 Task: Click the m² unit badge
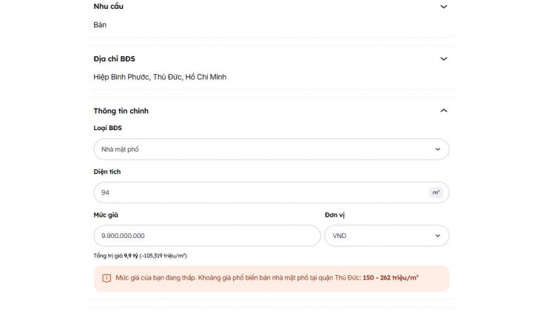[x=436, y=192]
